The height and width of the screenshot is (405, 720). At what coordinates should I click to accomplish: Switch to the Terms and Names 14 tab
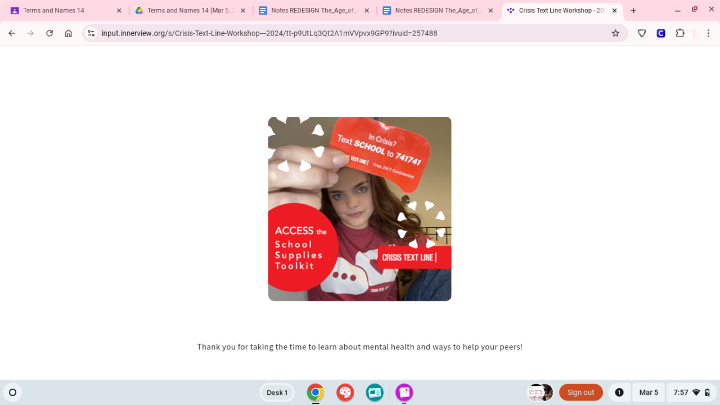point(66,11)
